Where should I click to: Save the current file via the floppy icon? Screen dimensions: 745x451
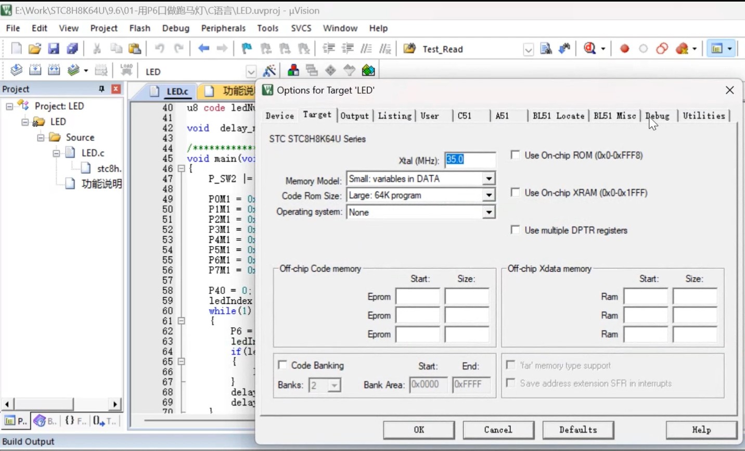[x=54, y=48]
